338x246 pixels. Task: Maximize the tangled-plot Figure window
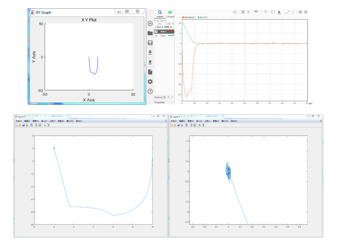click(313, 116)
